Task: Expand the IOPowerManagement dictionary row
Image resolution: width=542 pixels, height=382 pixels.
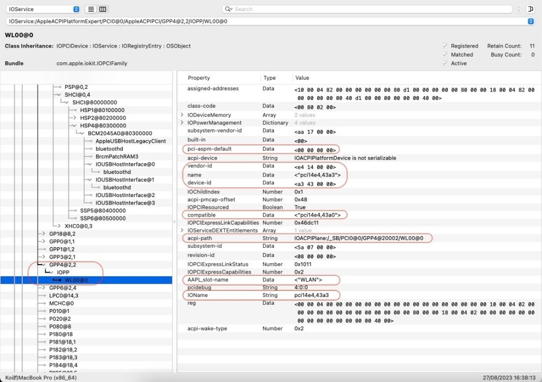Action: click(182, 123)
